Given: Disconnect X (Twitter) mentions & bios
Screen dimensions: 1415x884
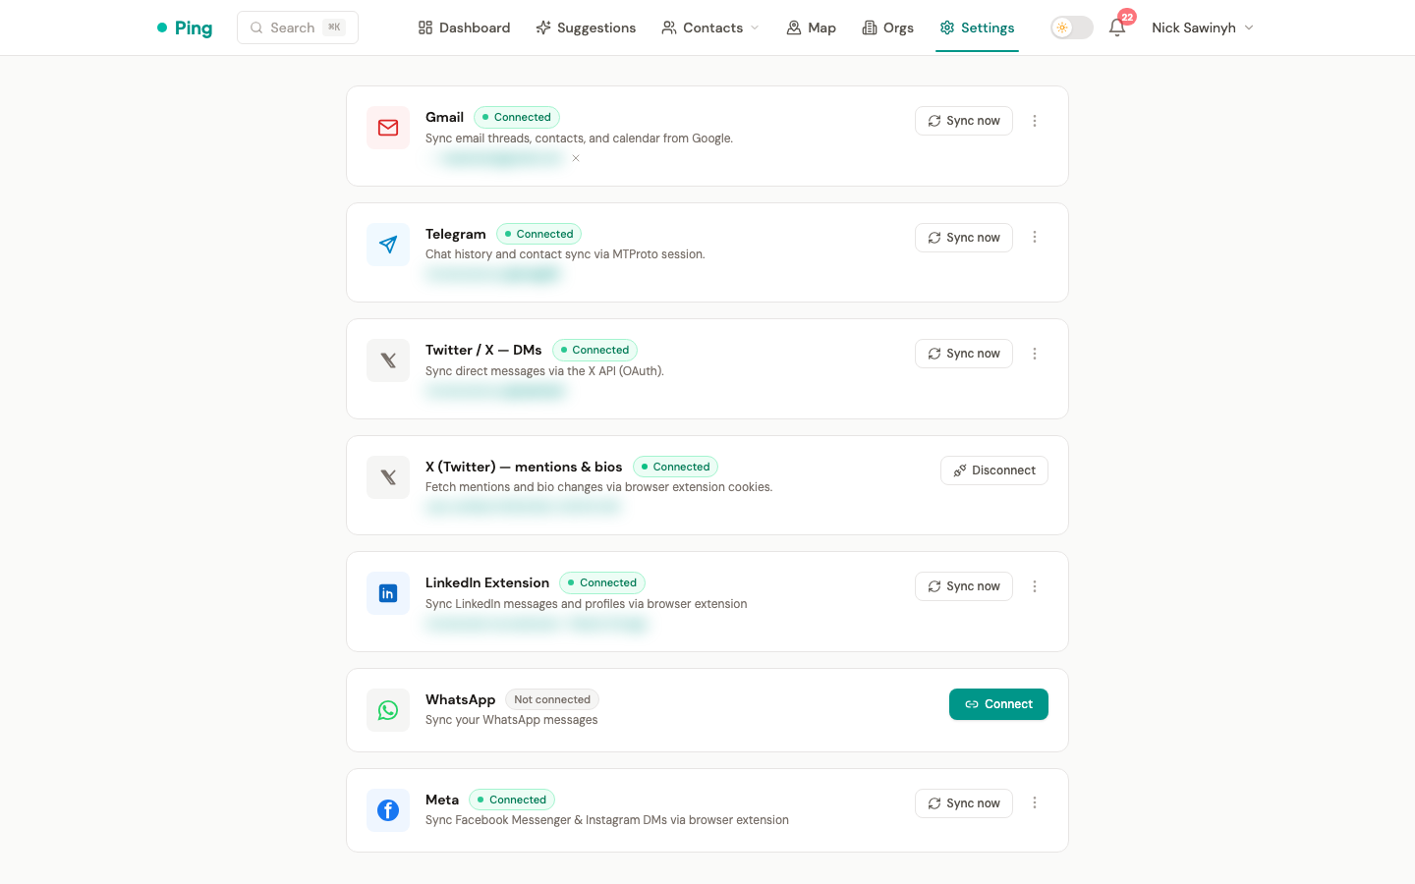Looking at the screenshot, I should tap(994, 470).
